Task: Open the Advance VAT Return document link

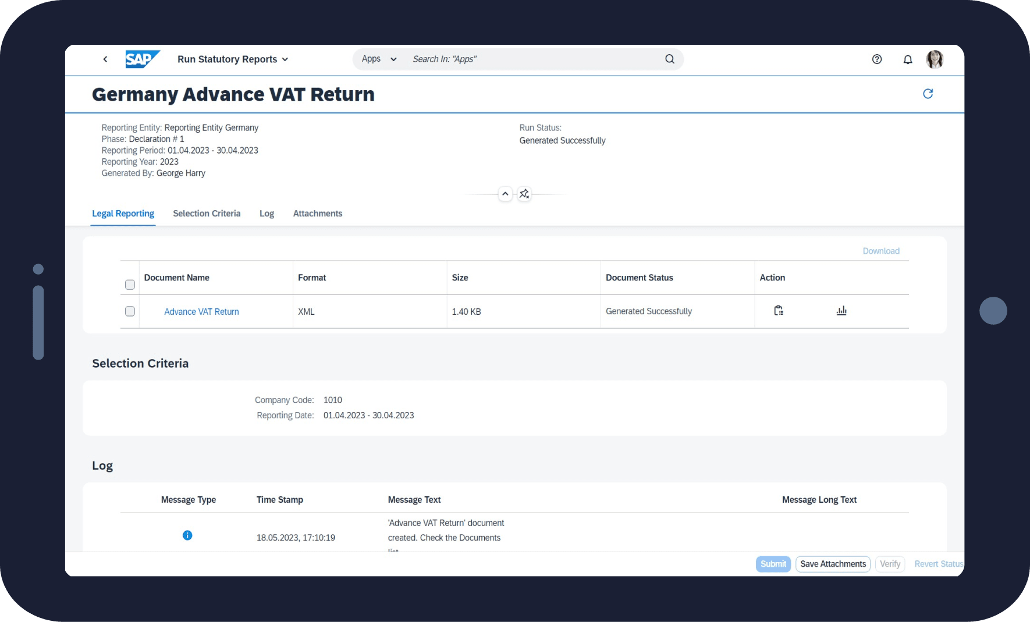Action: pyautogui.click(x=201, y=312)
